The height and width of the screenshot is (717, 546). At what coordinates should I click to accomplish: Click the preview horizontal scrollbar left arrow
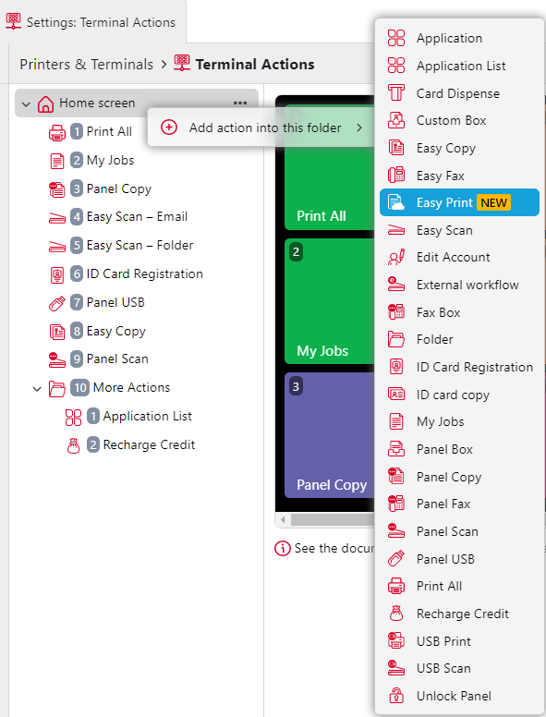[x=283, y=519]
